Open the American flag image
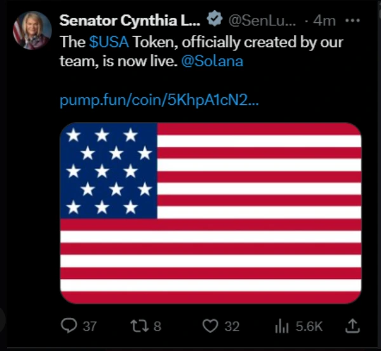 click(x=211, y=213)
